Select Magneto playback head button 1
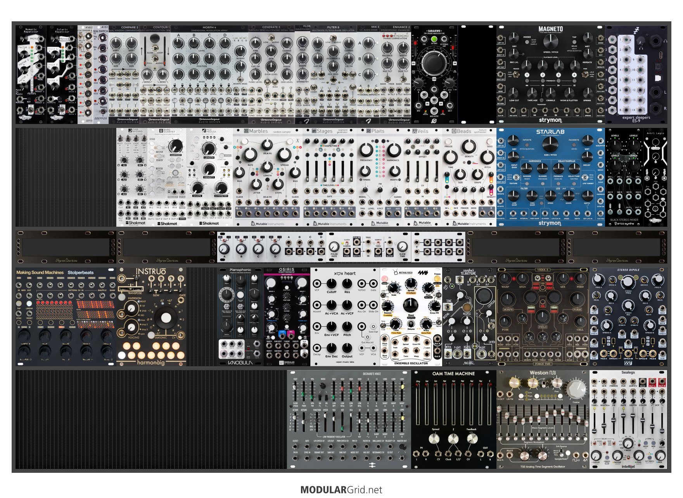This screenshot has width=683, height=498. coord(527,75)
